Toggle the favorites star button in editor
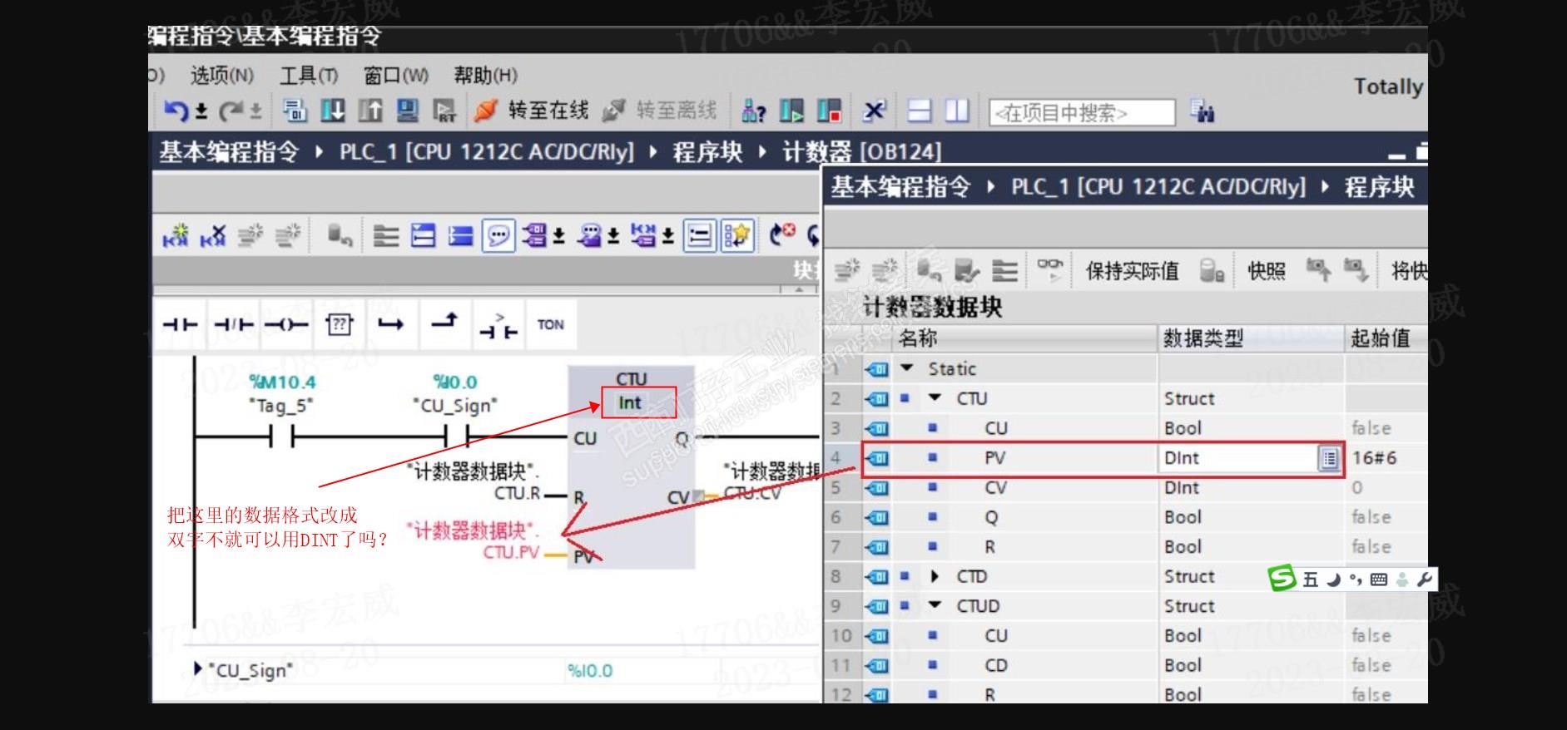Screen dimensions: 1567x730 (x=737, y=236)
